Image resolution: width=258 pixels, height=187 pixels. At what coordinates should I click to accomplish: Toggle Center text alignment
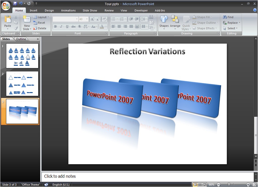pyautogui.click(x=119, y=26)
